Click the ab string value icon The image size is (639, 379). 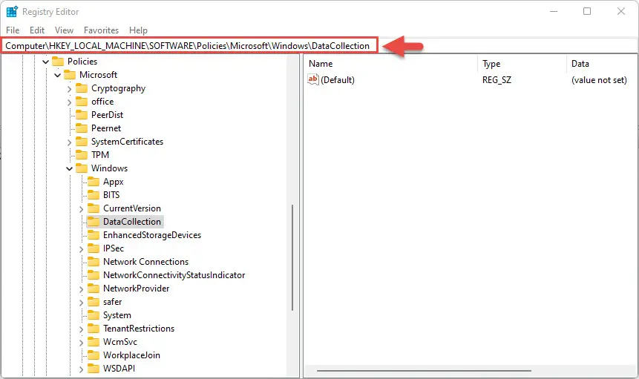(313, 79)
